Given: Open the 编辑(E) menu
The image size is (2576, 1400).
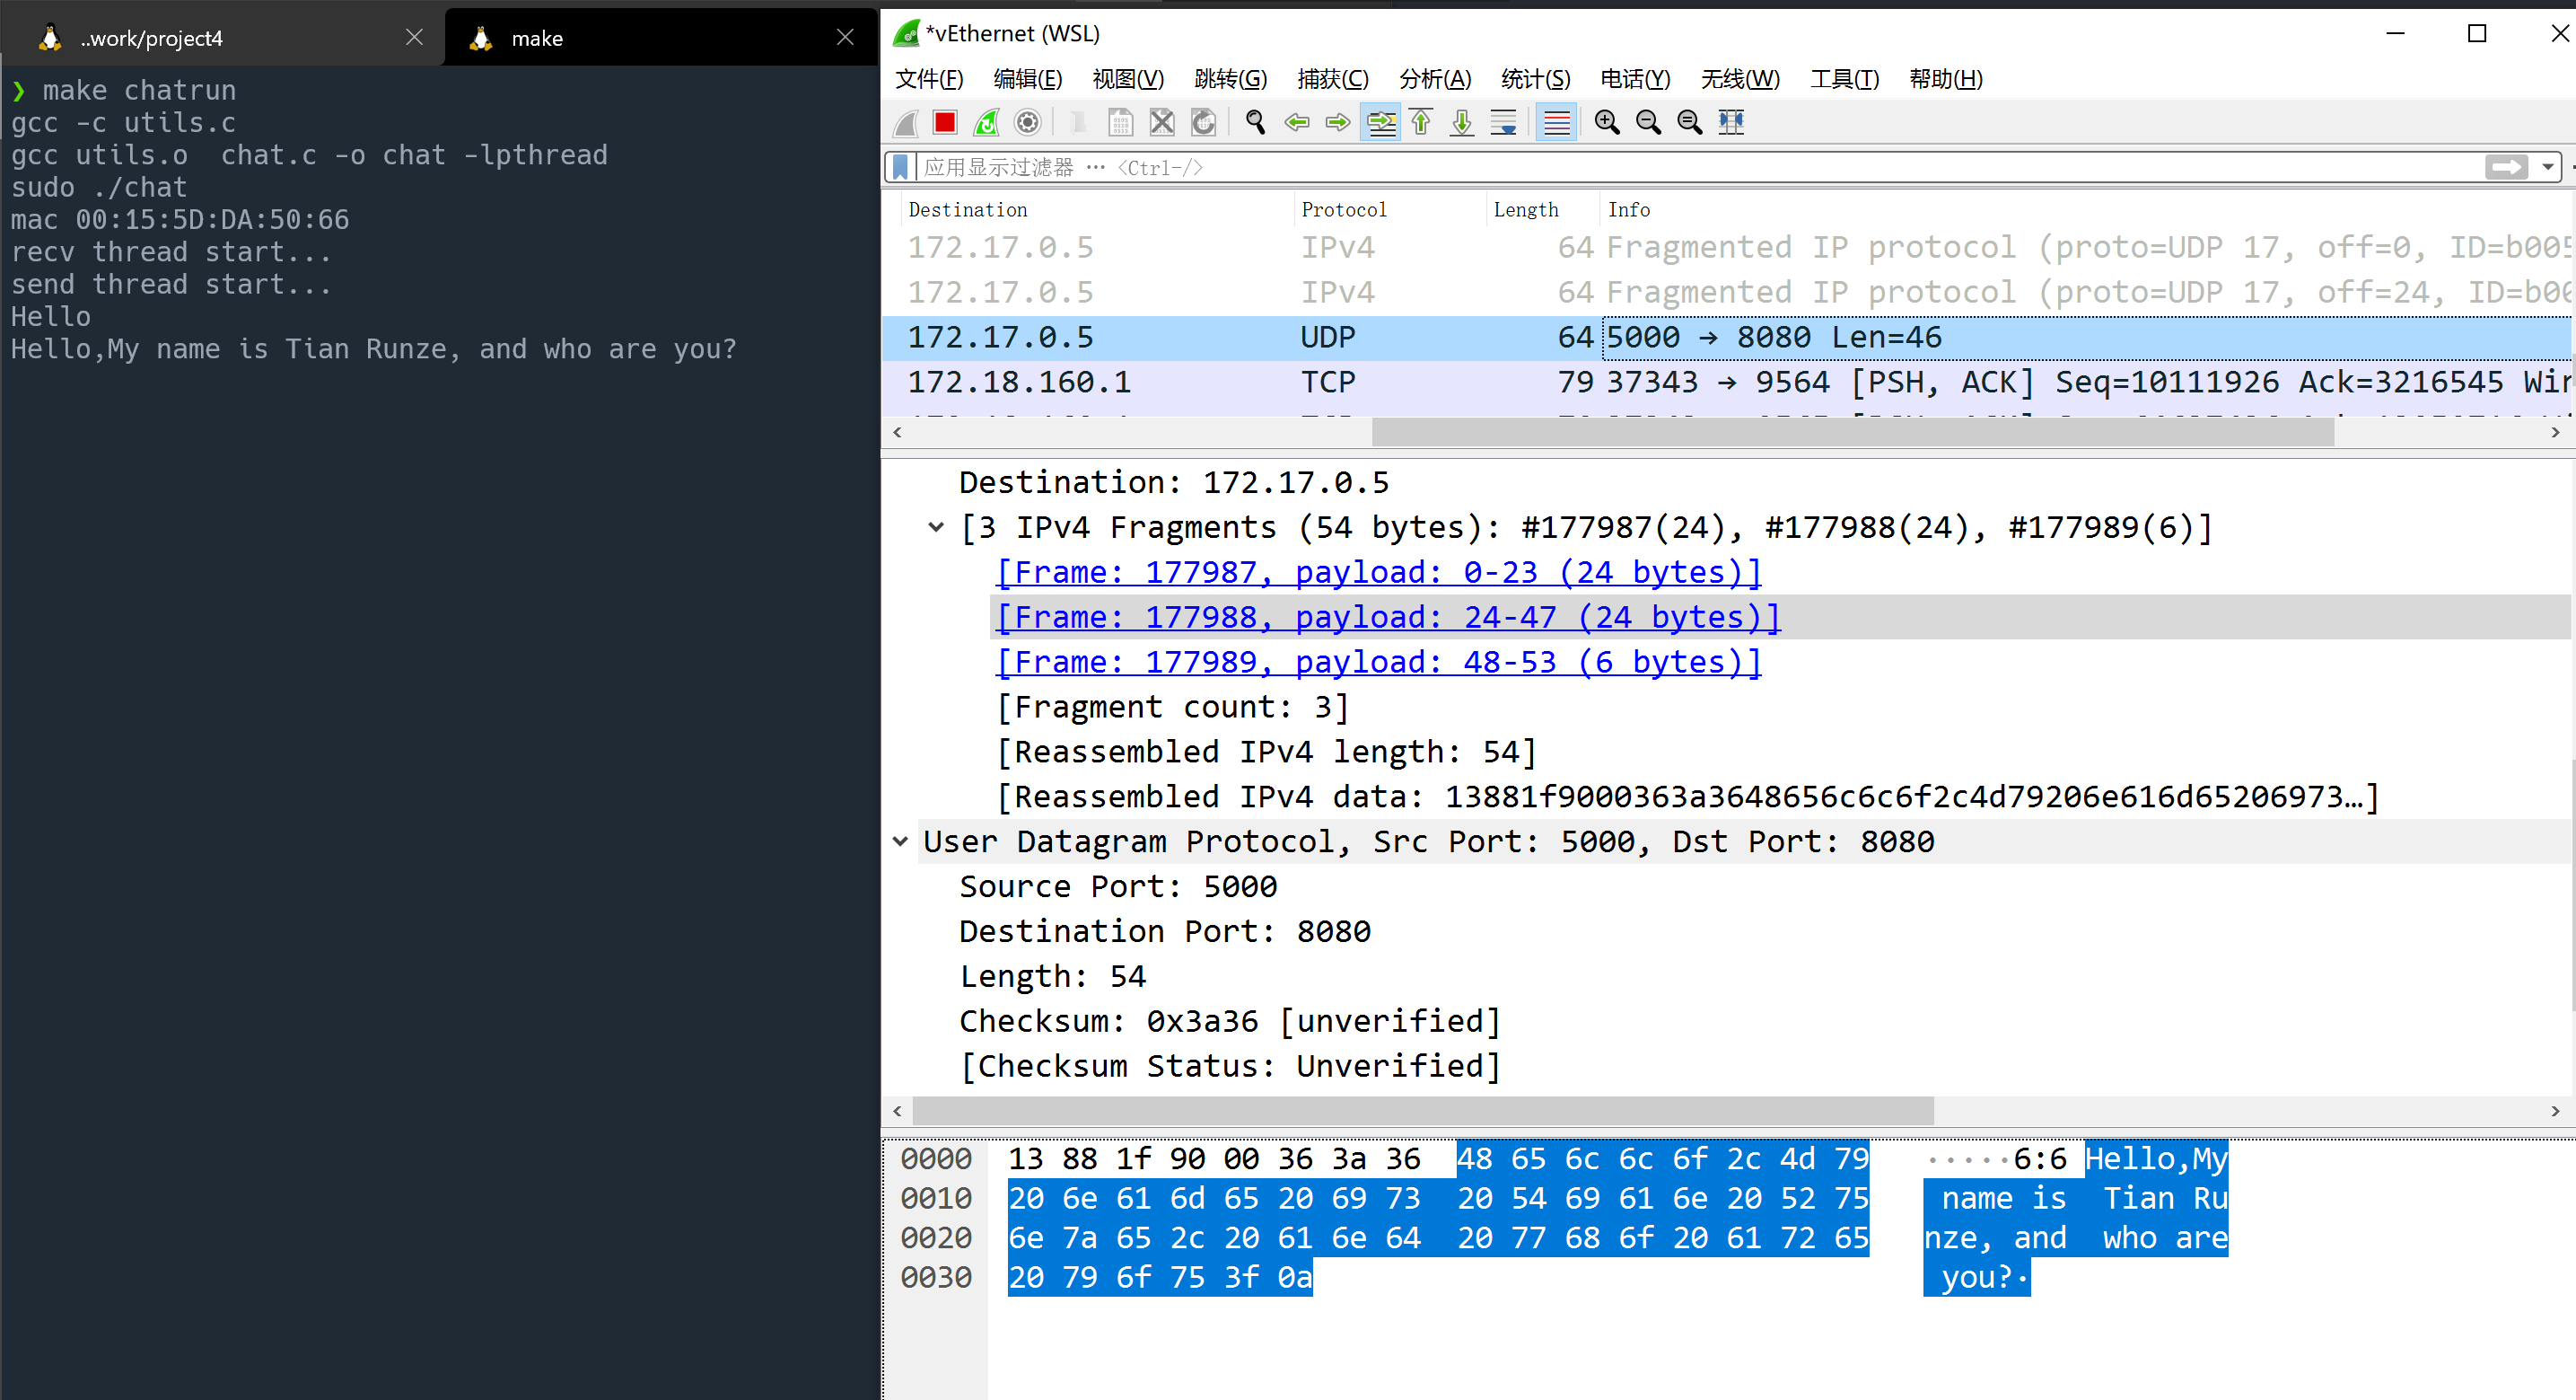Looking at the screenshot, I should [1028, 79].
